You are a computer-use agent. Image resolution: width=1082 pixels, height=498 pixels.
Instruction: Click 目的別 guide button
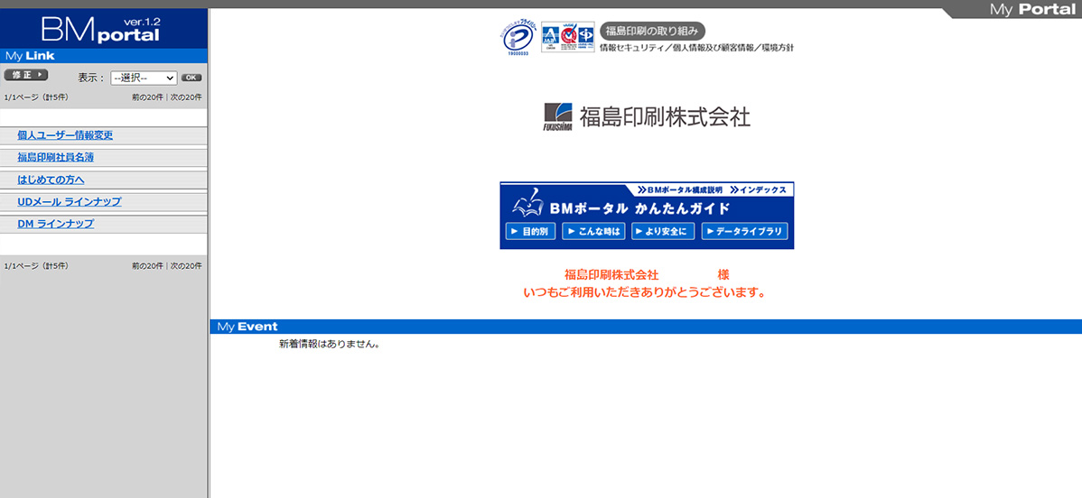click(x=531, y=232)
